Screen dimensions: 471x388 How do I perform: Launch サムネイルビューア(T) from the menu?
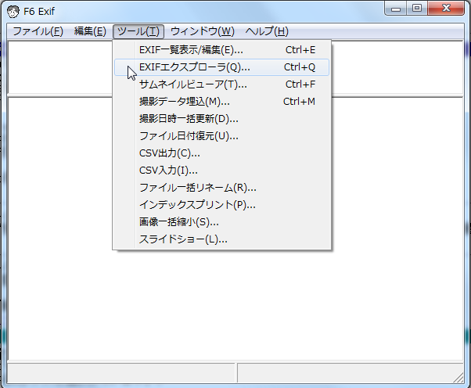tap(221, 84)
